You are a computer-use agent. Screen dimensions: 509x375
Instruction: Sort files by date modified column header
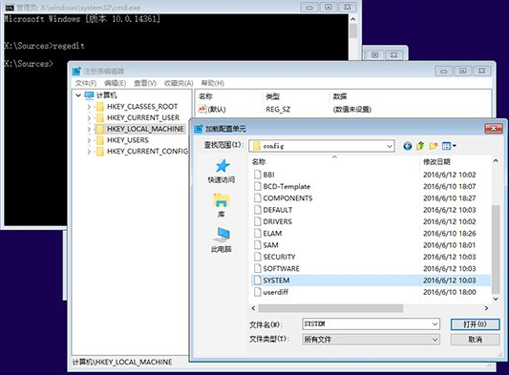[456, 161]
